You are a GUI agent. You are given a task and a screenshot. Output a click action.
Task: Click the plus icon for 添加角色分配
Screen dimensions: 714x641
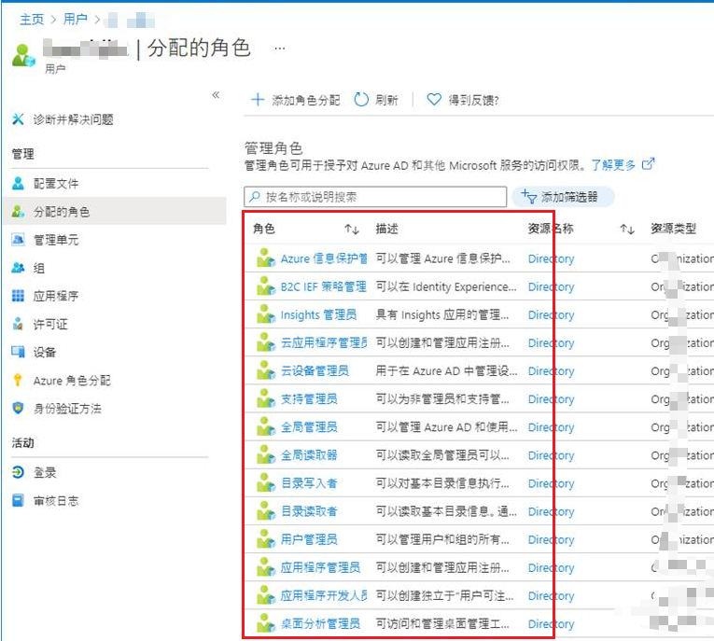259,100
